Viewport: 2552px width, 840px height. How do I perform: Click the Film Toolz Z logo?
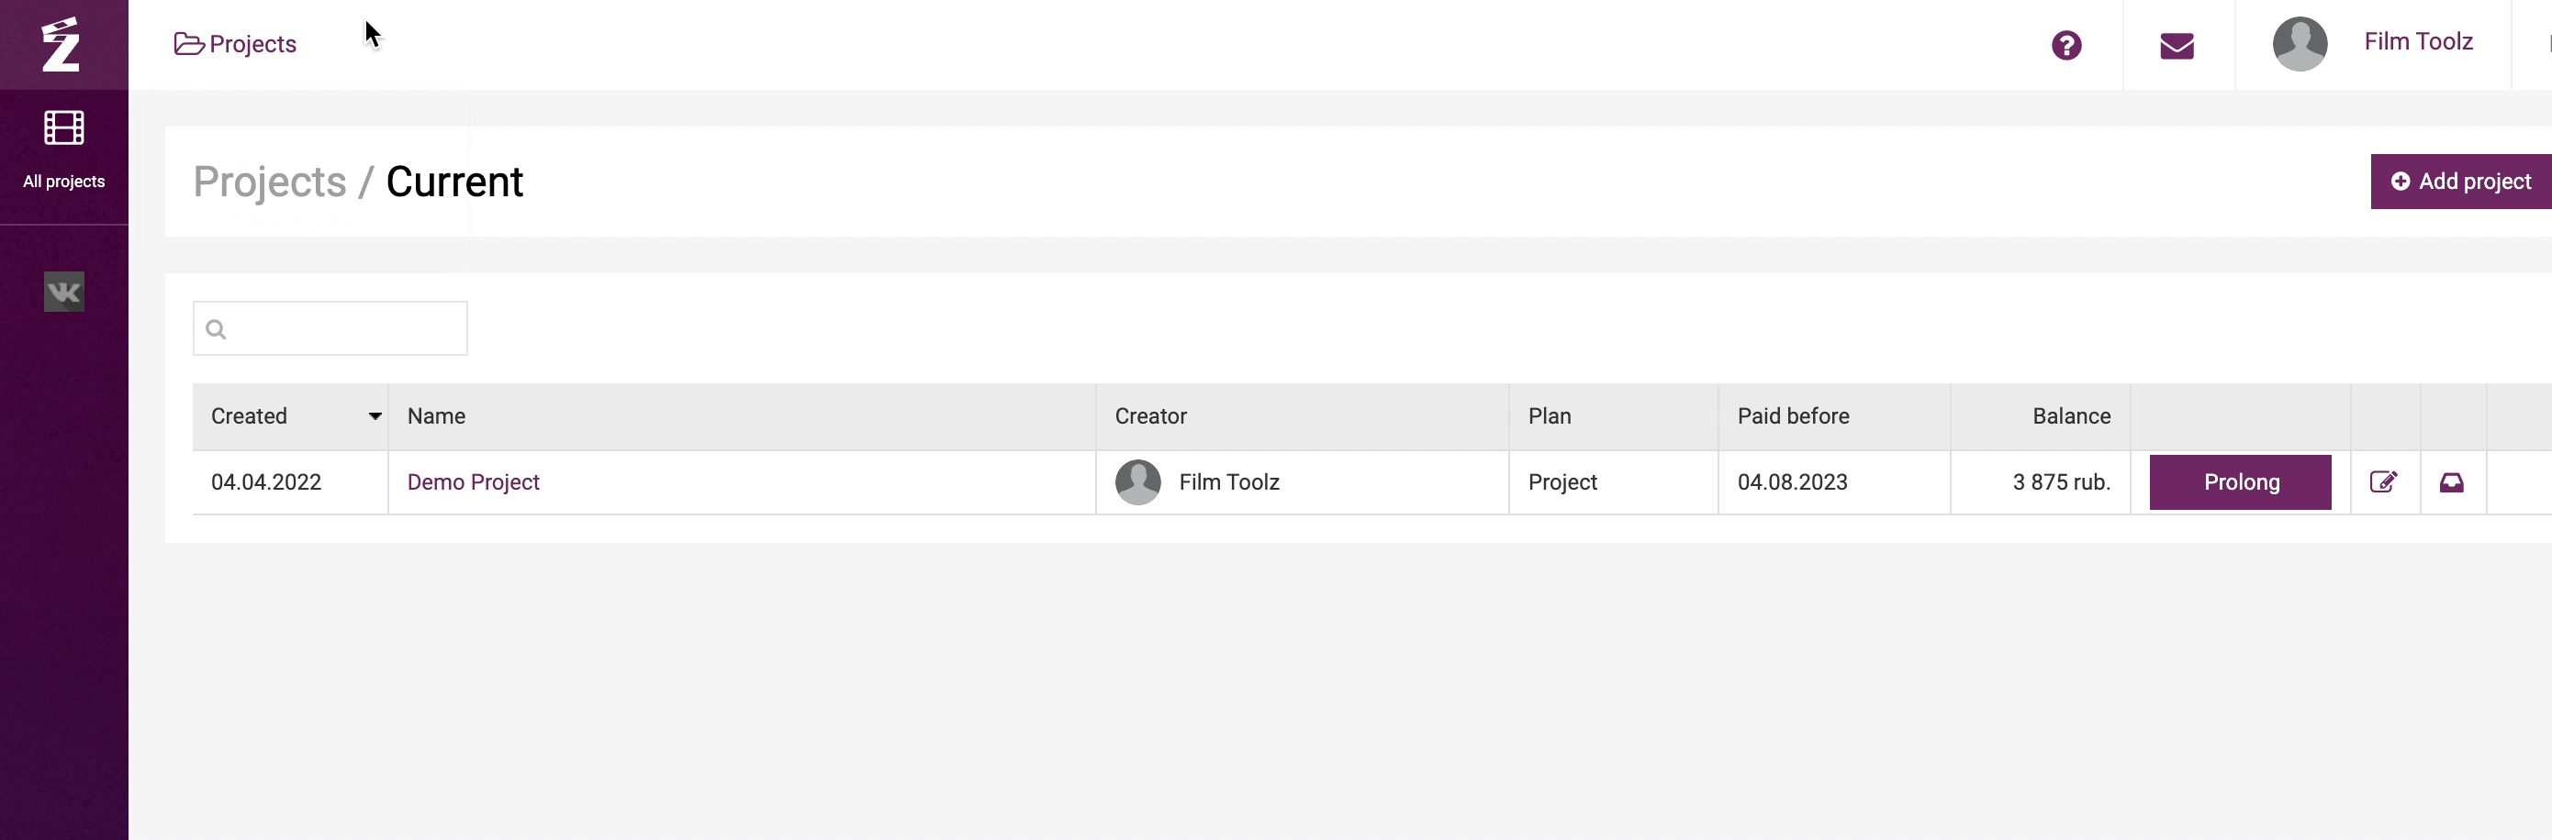click(x=61, y=45)
